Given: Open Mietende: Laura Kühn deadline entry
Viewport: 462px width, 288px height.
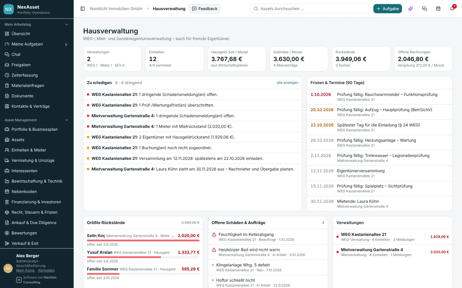Looking at the screenshot, I should tap(379, 204).
